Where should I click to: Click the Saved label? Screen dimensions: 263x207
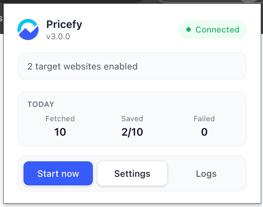132,119
